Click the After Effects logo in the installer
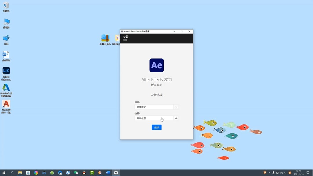313x176 pixels. click(156, 65)
